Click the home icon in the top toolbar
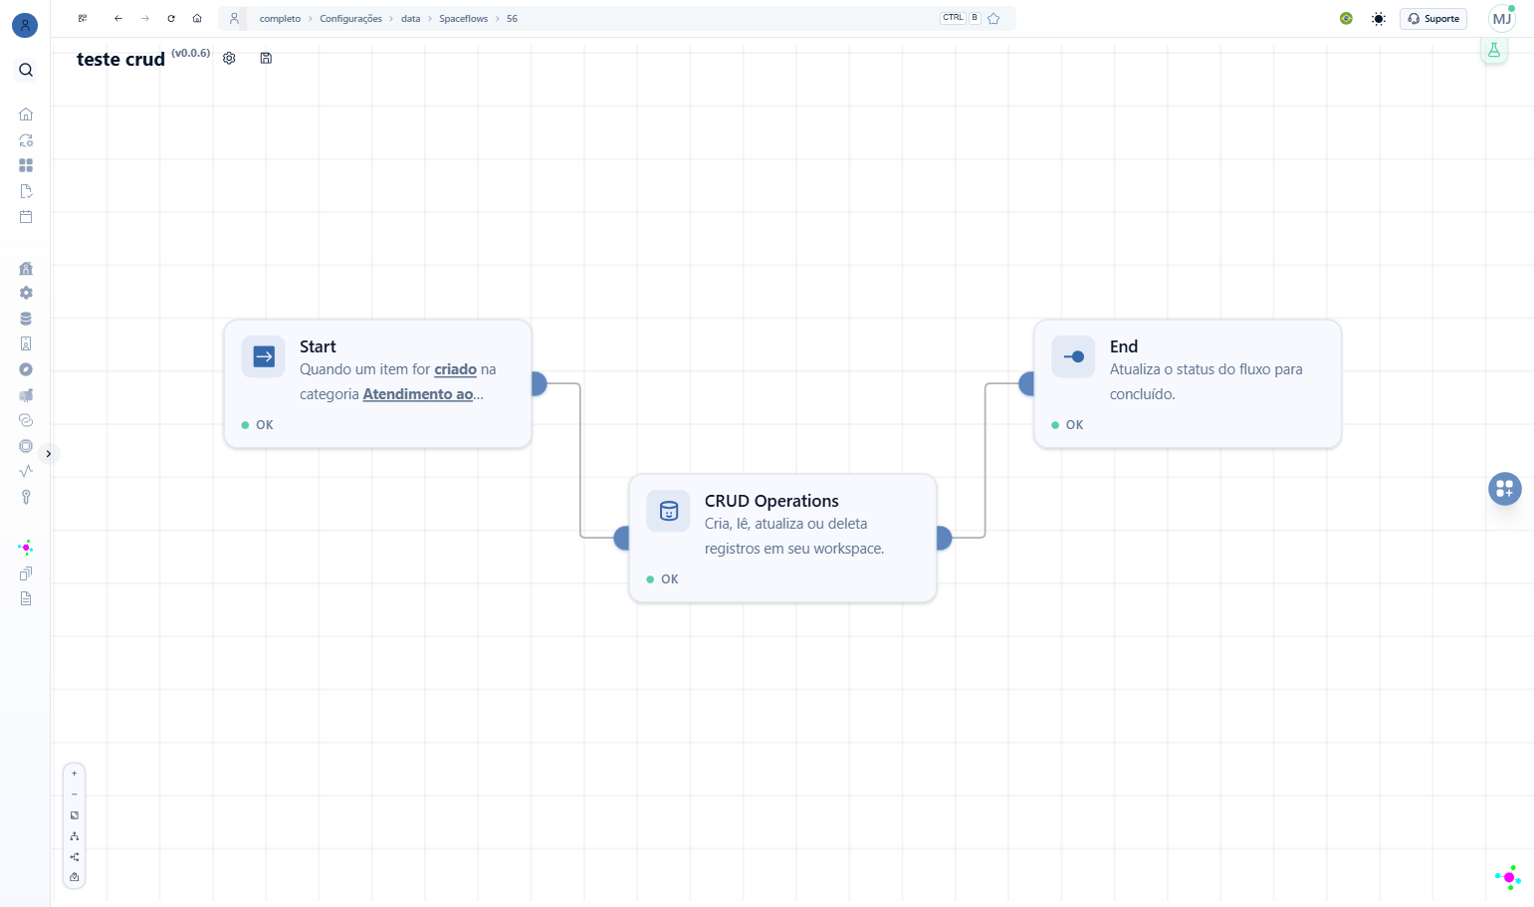 pyautogui.click(x=197, y=18)
